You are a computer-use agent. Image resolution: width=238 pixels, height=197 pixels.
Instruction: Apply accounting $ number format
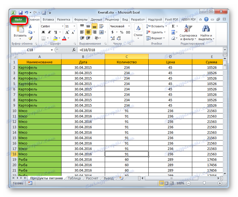(x=112, y=32)
